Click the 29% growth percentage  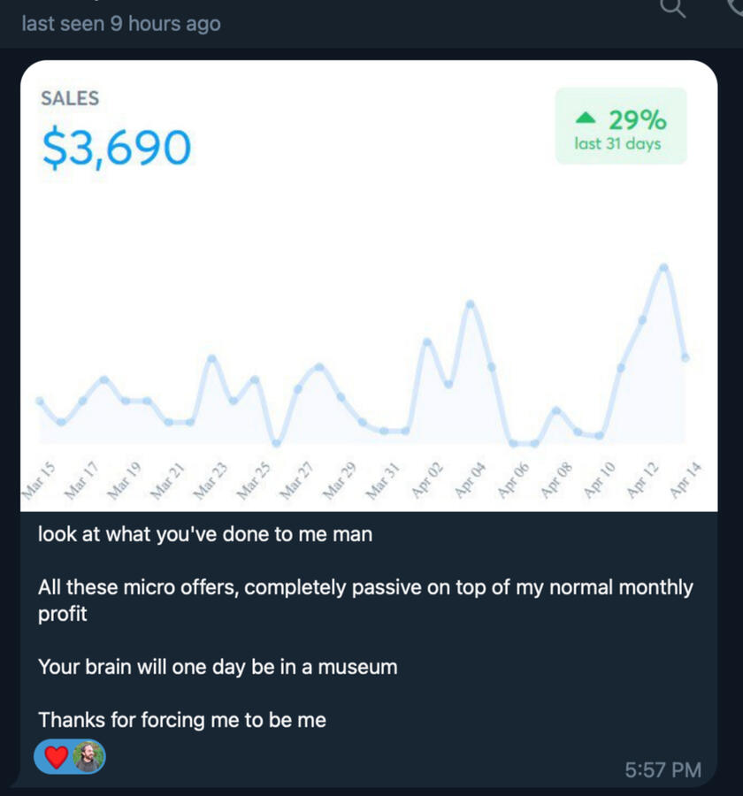click(x=637, y=119)
